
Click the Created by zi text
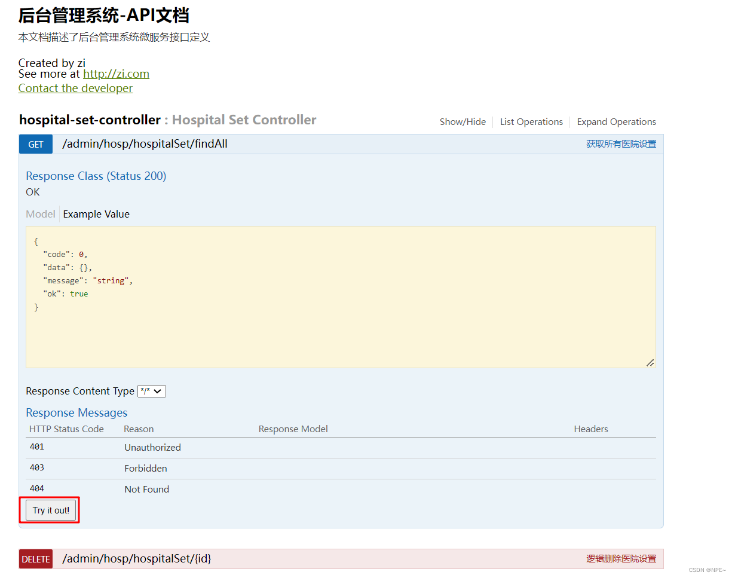click(52, 63)
